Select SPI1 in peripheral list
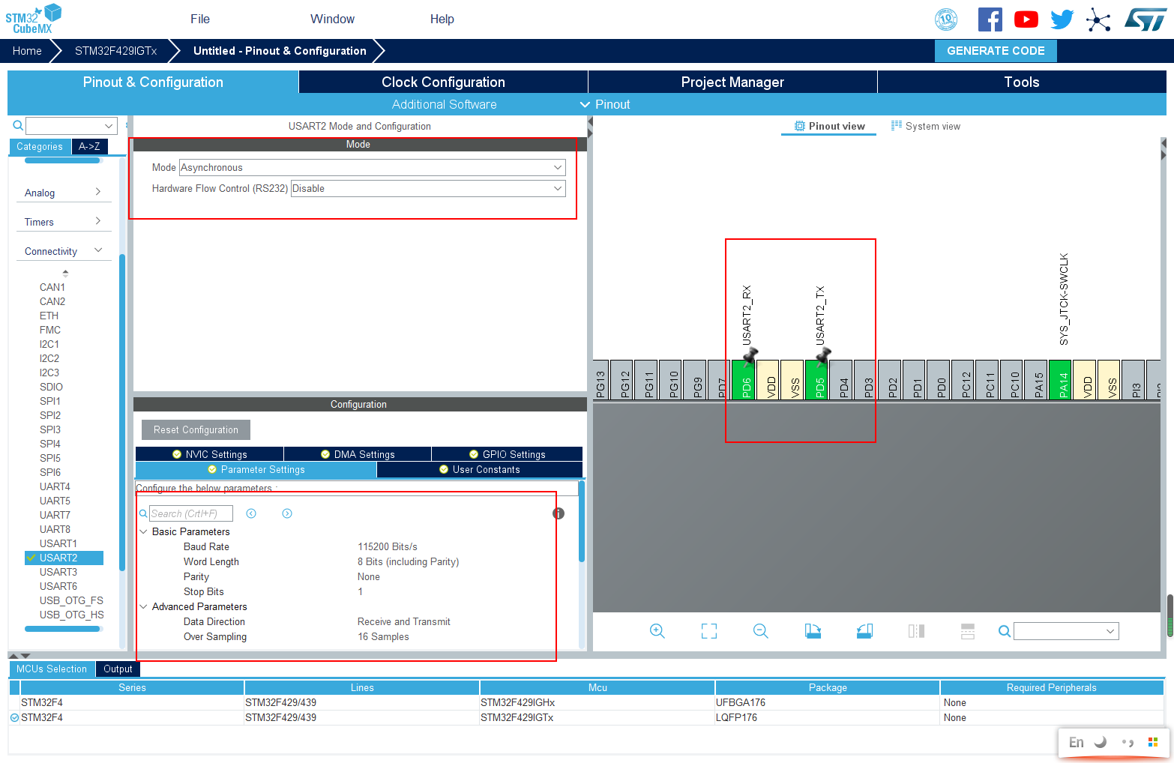The width and height of the screenshot is (1174, 763). point(50,401)
